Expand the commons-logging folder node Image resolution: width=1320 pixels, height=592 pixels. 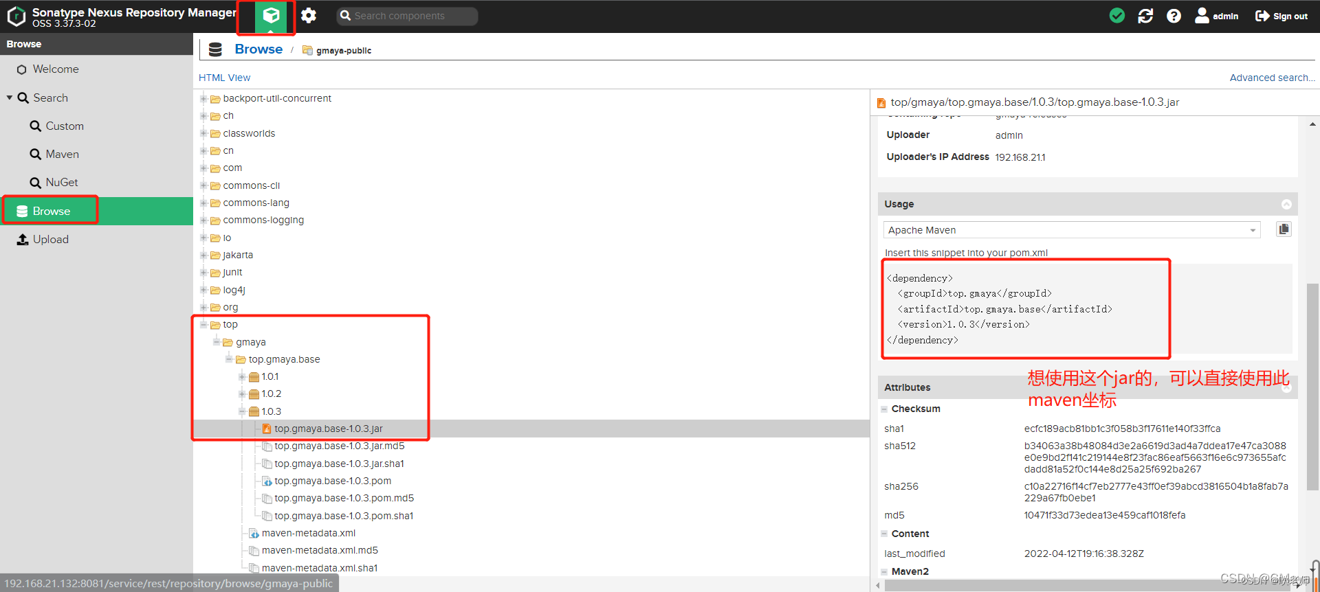click(x=203, y=220)
